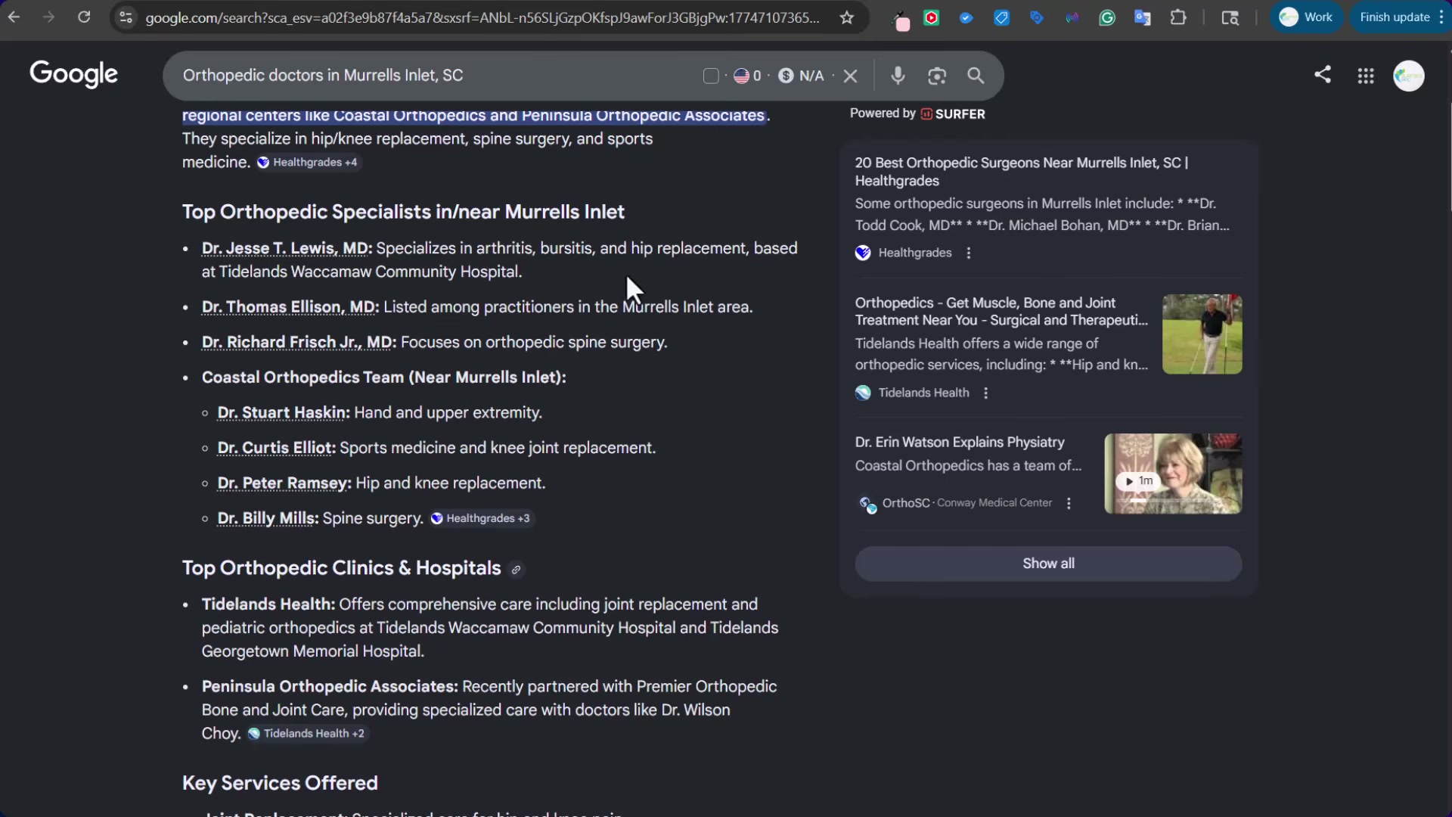Viewport: 1452px width, 817px height.
Task: Open the Surfer logo link
Action: coord(953,114)
